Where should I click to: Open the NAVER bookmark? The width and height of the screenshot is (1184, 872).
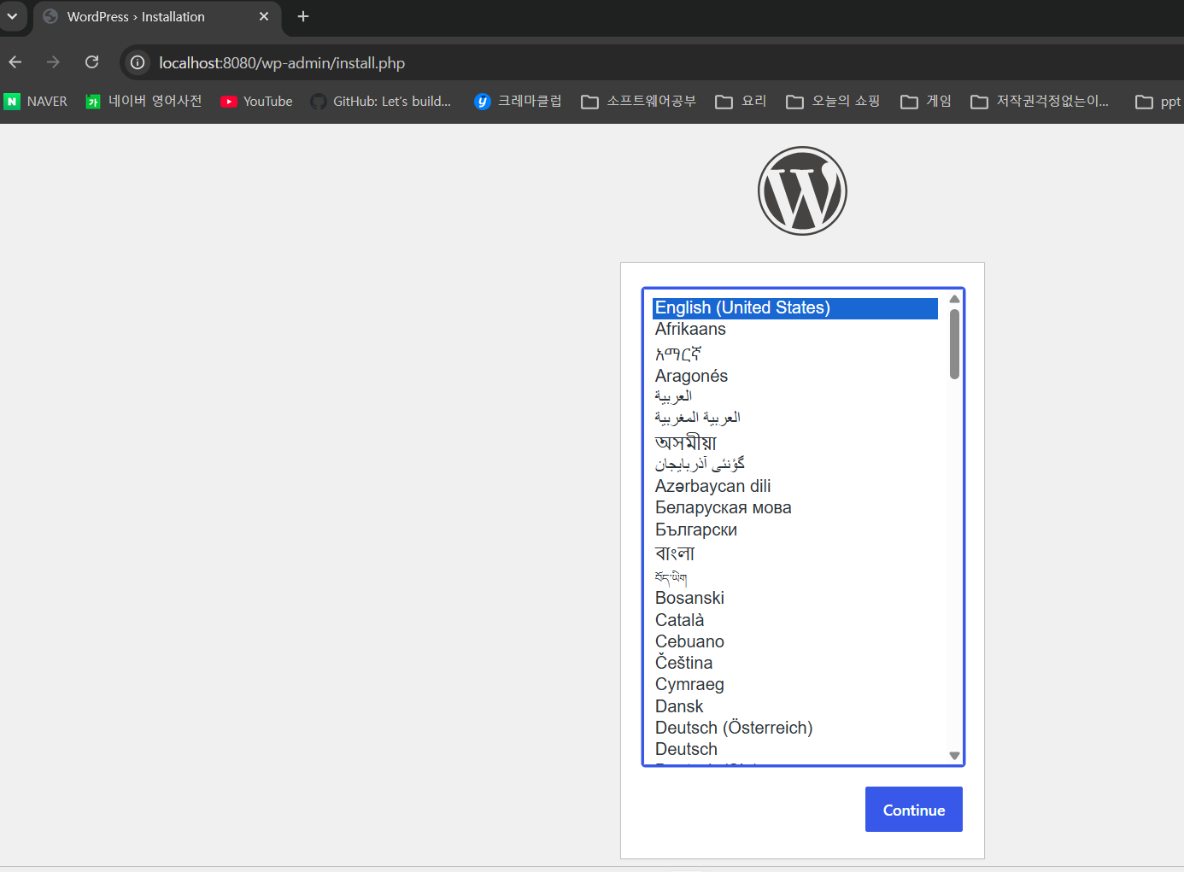click(36, 102)
